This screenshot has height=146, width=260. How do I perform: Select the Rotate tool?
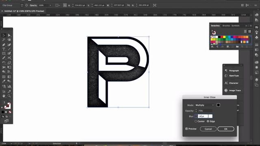[4, 63]
